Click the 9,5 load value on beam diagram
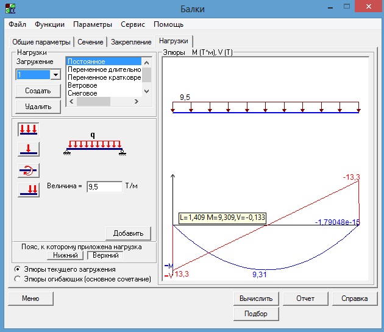Screen dimensions: 384x332 tap(185, 97)
